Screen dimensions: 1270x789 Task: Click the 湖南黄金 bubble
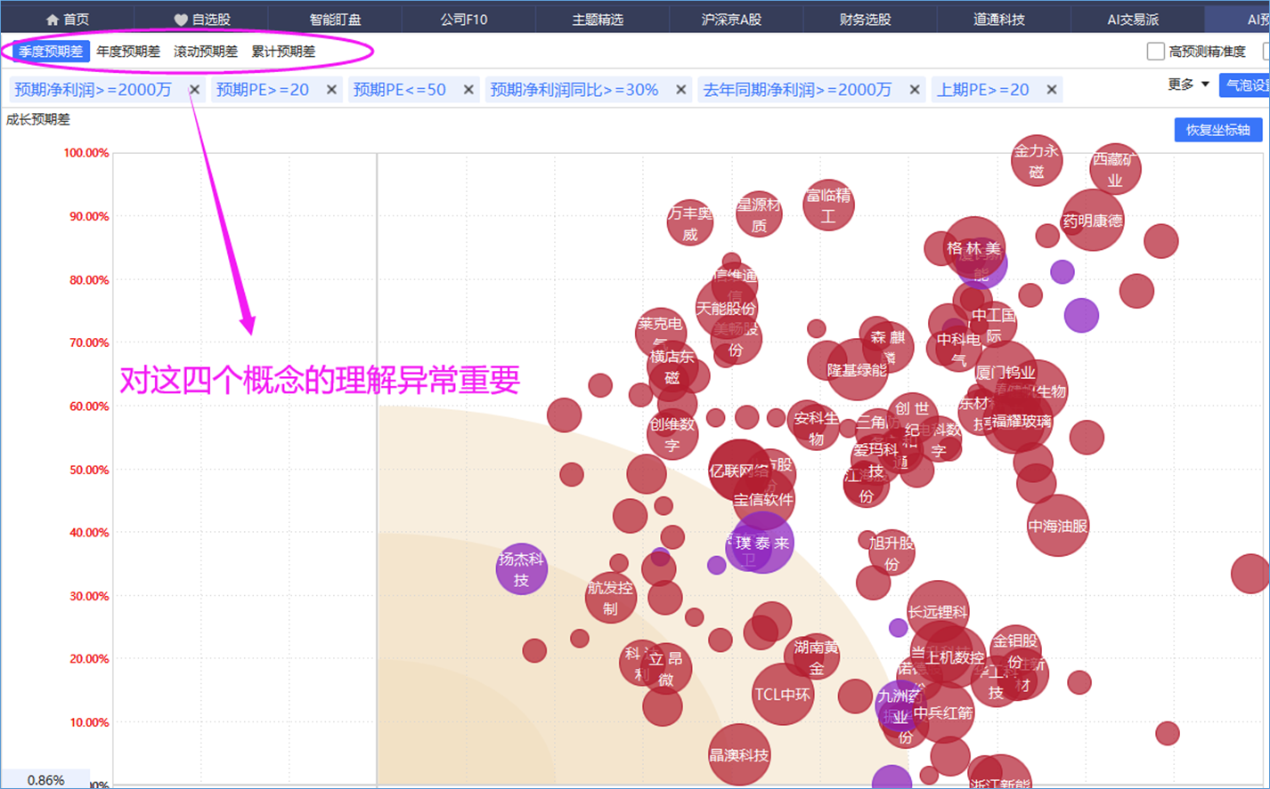tap(816, 657)
